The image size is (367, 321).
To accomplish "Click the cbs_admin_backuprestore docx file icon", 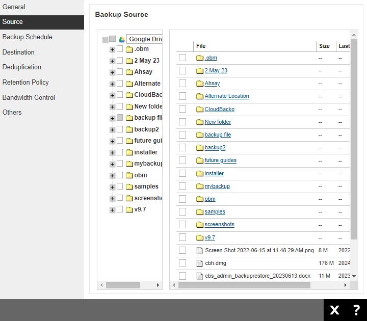I will pos(199,276).
